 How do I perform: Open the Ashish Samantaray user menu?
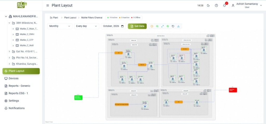[247, 5]
